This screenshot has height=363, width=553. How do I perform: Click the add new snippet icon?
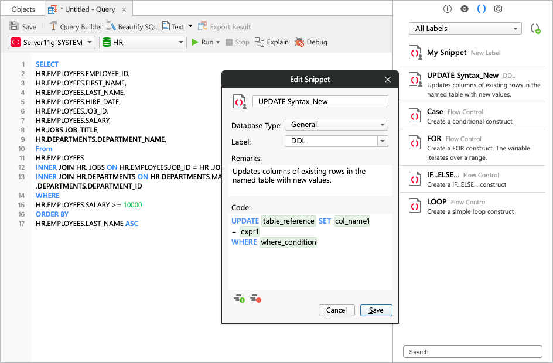pyautogui.click(x=535, y=28)
